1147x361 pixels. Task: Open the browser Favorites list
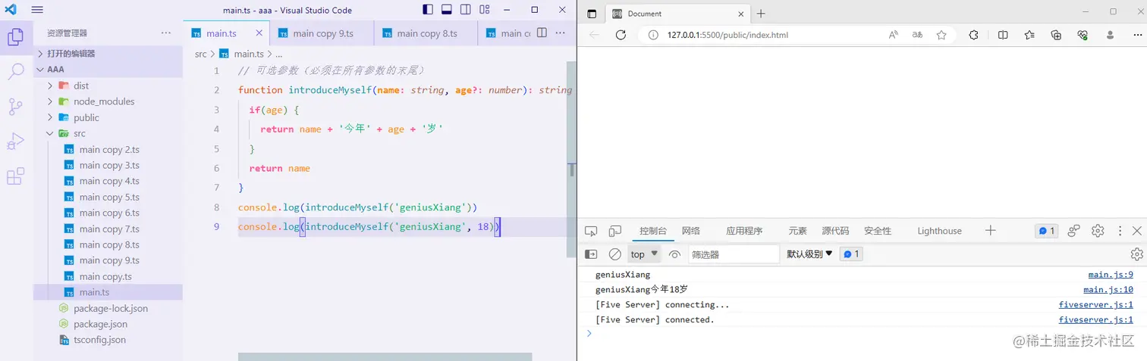(x=1029, y=35)
